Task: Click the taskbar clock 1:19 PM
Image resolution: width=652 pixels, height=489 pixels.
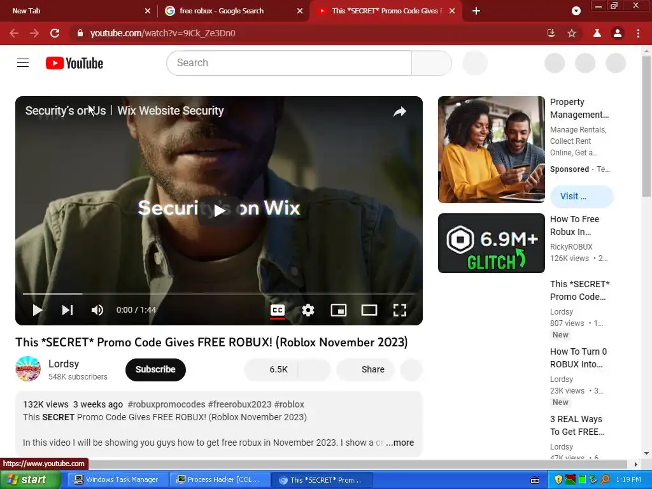Action: click(628, 479)
